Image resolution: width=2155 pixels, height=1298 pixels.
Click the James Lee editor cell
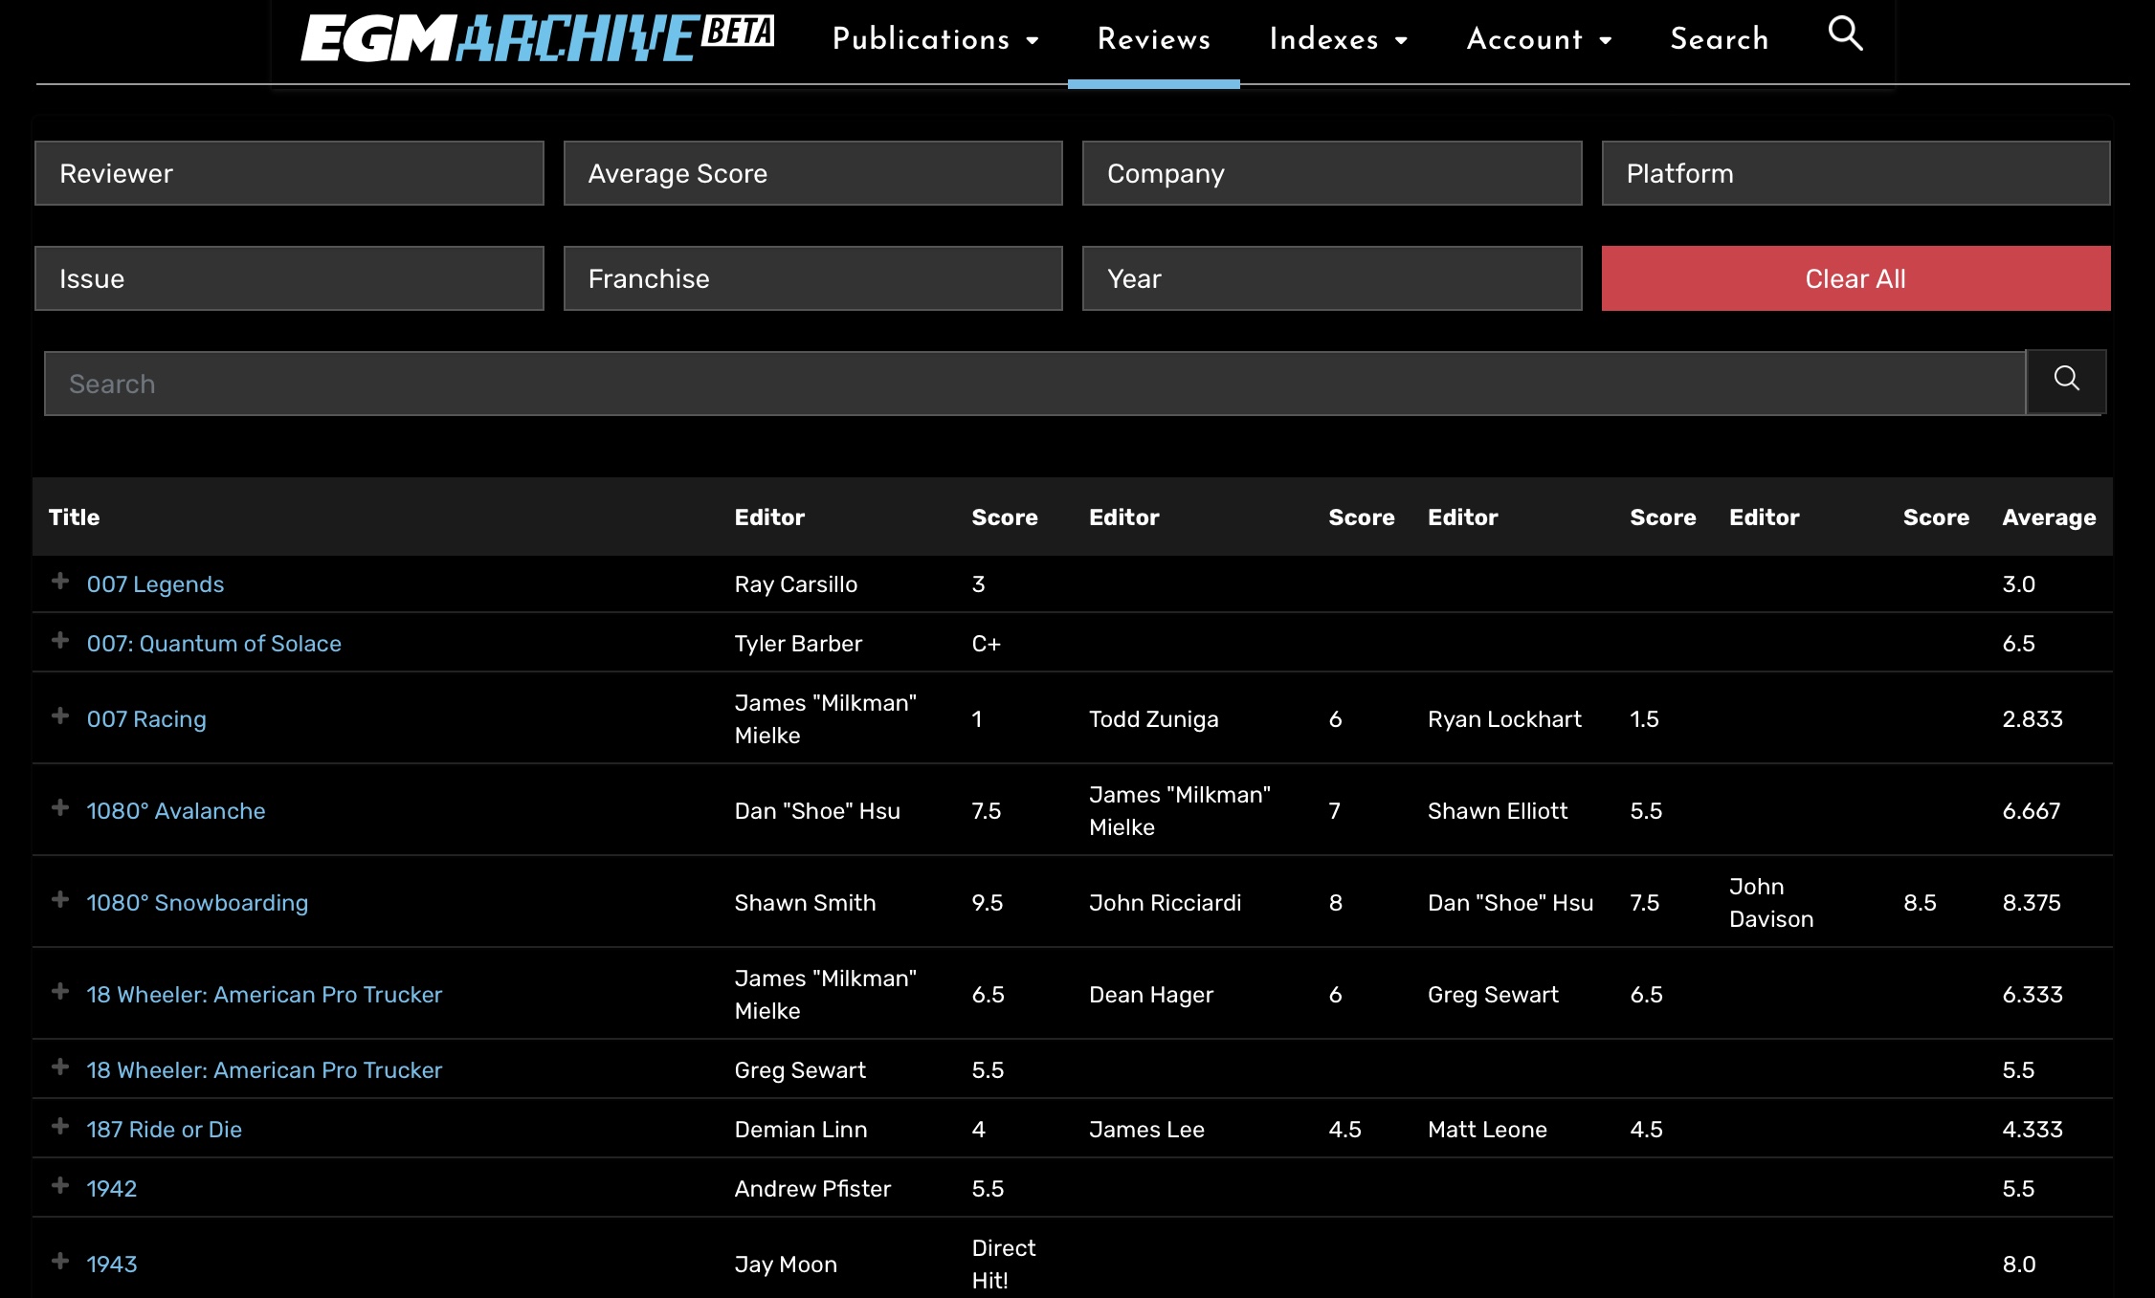point(1146,1130)
